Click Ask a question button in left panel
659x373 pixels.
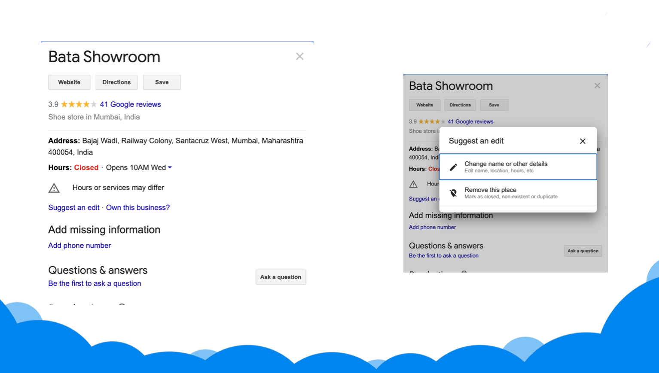[x=281, y=277]
